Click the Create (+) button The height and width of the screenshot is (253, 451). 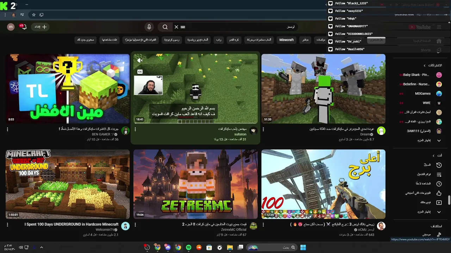pos(41,27)
